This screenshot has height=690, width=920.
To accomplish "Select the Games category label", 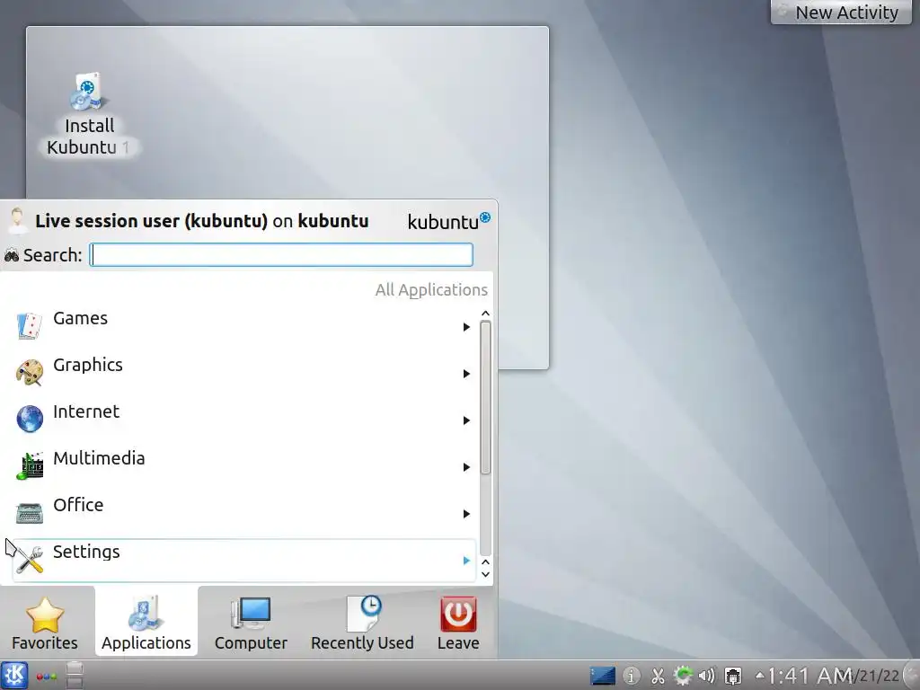I will 80,318.
